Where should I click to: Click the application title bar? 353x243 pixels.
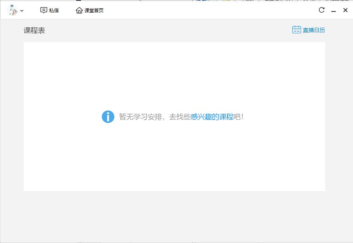tap(198, 10)
